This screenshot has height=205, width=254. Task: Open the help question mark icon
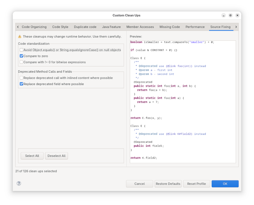19,184
